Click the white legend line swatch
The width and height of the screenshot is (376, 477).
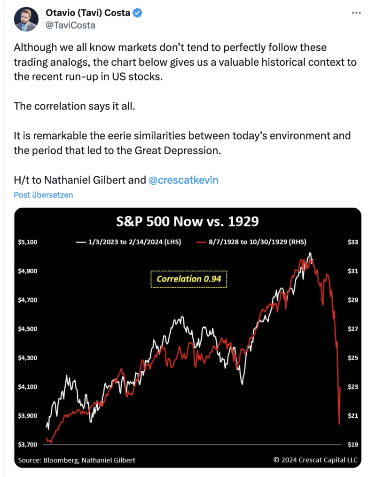[81, 242]
